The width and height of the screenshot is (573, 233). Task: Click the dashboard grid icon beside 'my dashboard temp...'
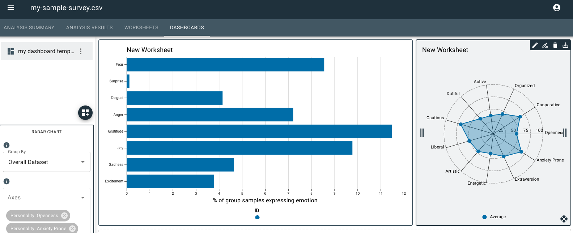pyautogui.click(x=11, y=51)
